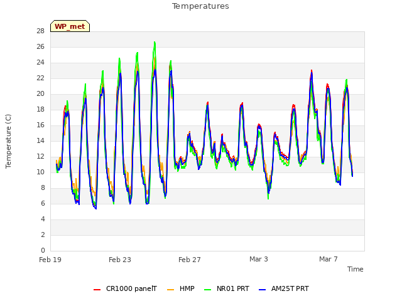Click the Feb 27 x-axis label
The image size is (402, 301).
tap(190, 260)
